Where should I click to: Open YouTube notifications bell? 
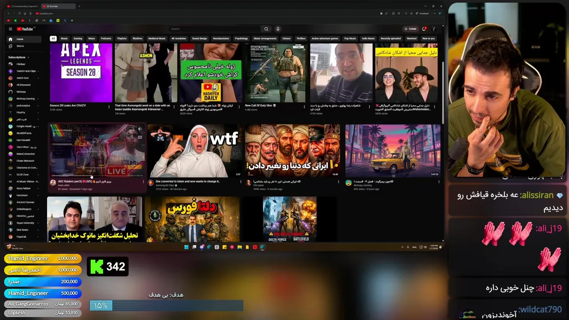424,29
